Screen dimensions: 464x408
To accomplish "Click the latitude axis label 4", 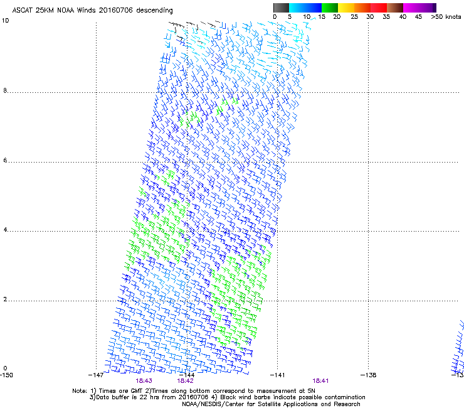I will click(x=5, y=230).
